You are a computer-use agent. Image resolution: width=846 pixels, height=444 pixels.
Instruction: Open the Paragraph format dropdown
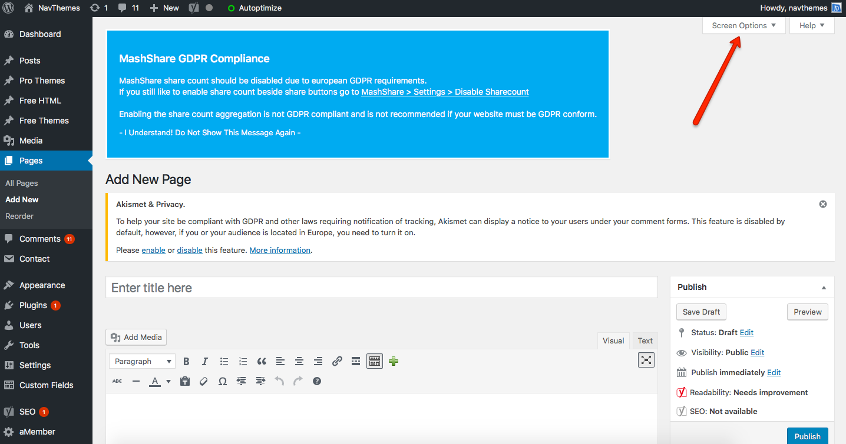click(143, 361)
